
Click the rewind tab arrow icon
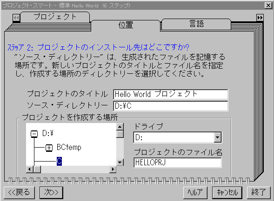coord(16,18)
